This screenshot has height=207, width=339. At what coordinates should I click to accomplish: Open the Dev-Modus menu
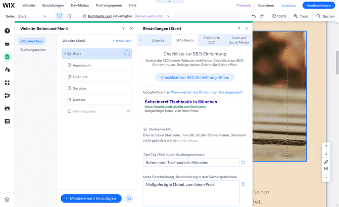pyautogui.click(x=80, y=6)
